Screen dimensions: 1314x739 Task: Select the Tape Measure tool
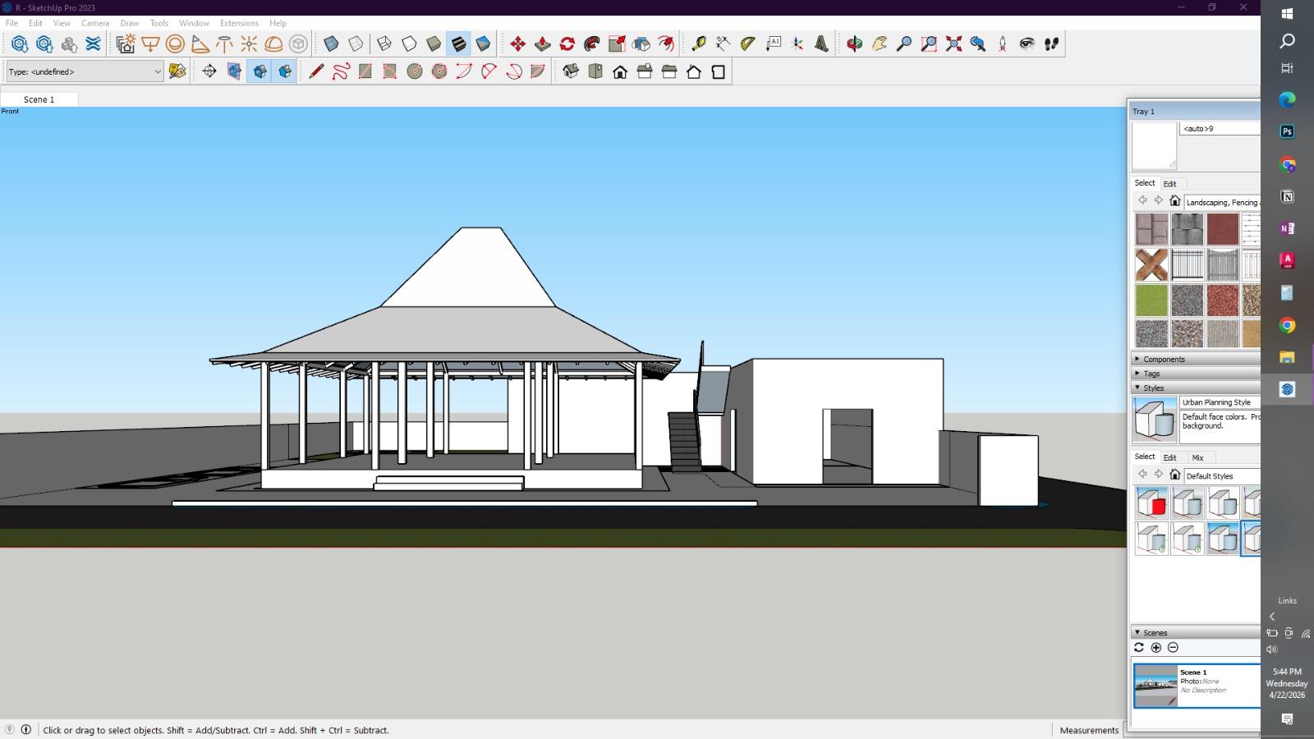tap(698, 44)
